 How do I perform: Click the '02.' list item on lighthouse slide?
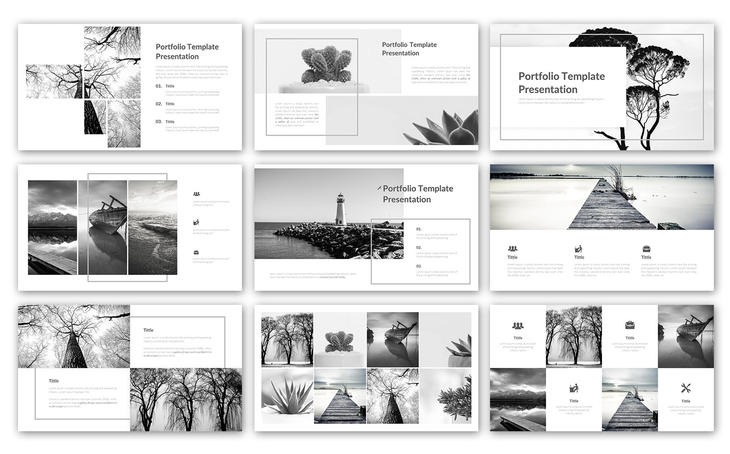(419, 247)
